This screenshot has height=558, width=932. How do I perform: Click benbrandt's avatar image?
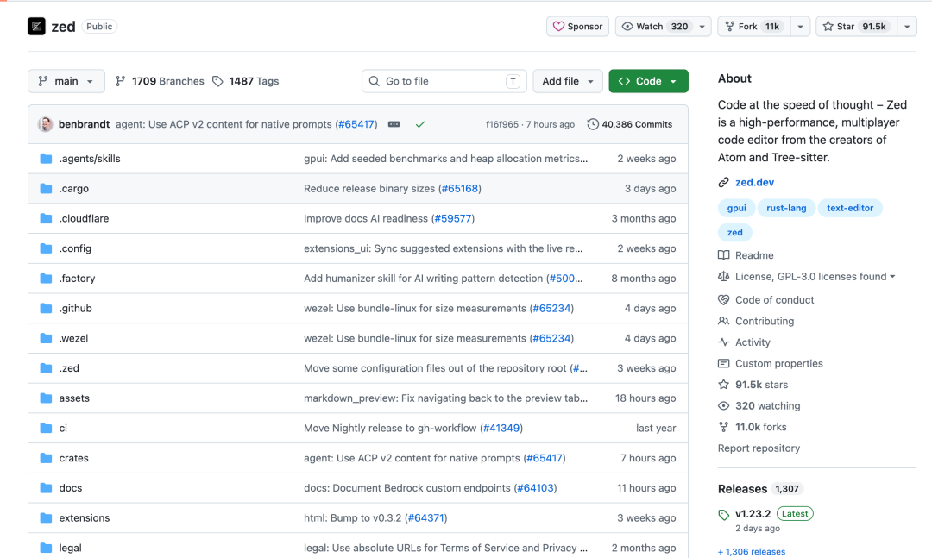click(45, 124)
